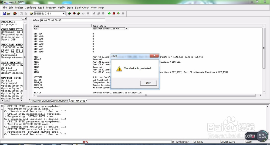270x145 pixels.
Task: Open the Help menu
Action: (101, 8)
